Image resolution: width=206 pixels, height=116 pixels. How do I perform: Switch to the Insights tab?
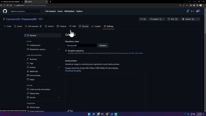click(96, 26)
